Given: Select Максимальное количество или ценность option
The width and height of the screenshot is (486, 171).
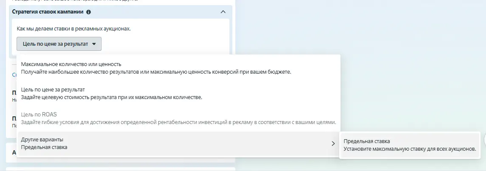Looking at the screenshot, I should pyautogui.click(x=178, y=68).
